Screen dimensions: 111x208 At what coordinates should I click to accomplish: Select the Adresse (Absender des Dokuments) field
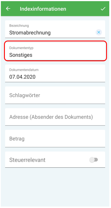[55, 117]
